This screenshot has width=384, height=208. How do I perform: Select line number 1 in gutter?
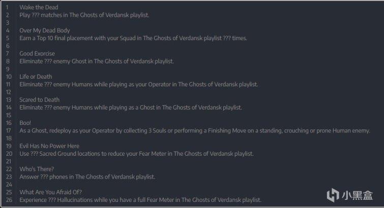click(x=7, y=7)
